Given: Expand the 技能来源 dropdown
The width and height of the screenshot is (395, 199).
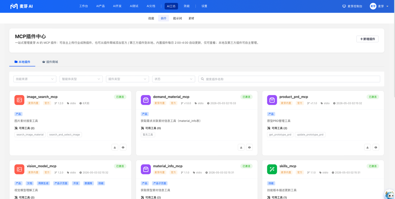Looking at the screenshot, I should [35, 79].
